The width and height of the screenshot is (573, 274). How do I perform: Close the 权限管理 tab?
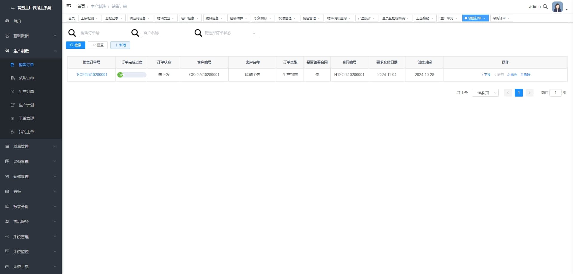click(295, 18)
